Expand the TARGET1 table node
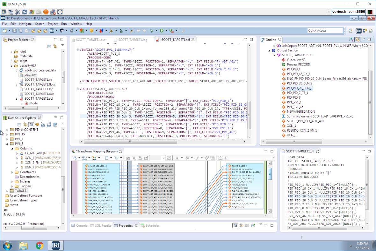376x251 pixels. pos(7,191)
